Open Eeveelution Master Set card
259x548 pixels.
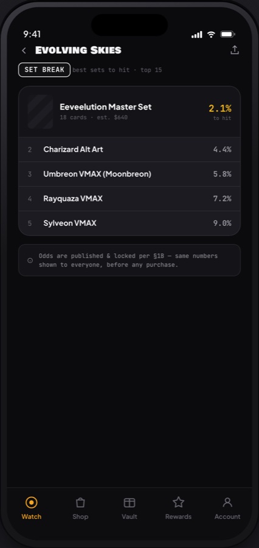tap(129, 112)
